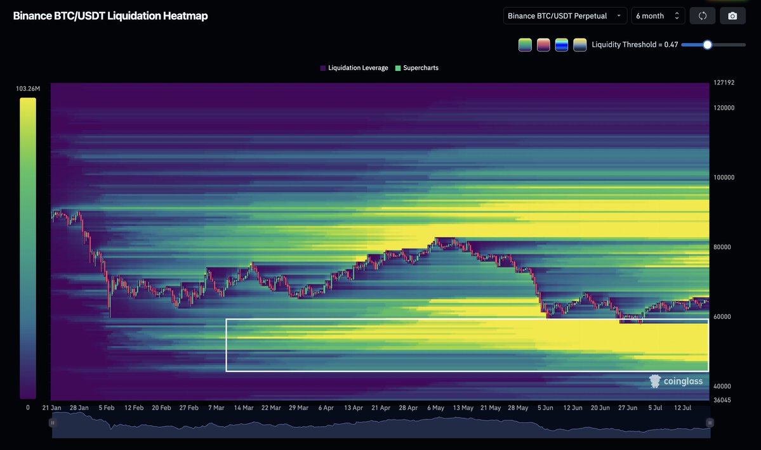Click the vertical color scale gradient bar
The image size is (761, 450).
28,248
